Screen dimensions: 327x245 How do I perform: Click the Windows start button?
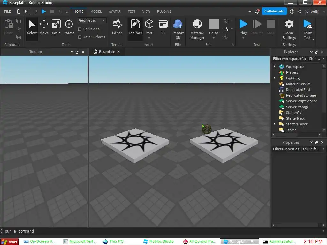(9, 242)
